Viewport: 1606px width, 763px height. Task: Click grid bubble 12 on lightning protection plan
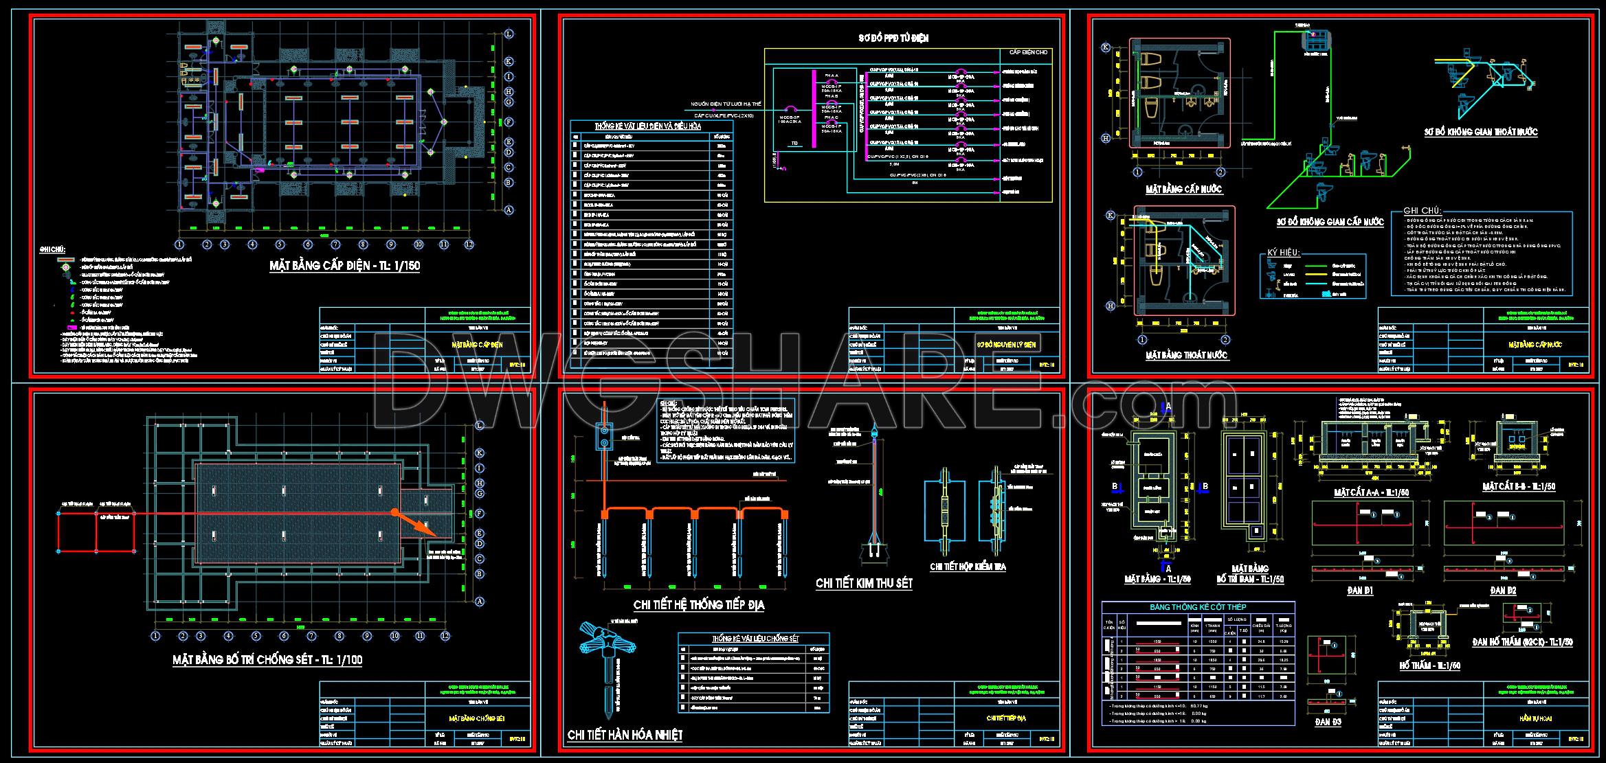click(x=445, y=636)
